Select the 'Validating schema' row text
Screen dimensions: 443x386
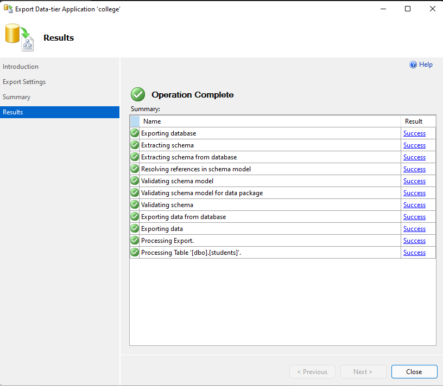tap(167, 205)
